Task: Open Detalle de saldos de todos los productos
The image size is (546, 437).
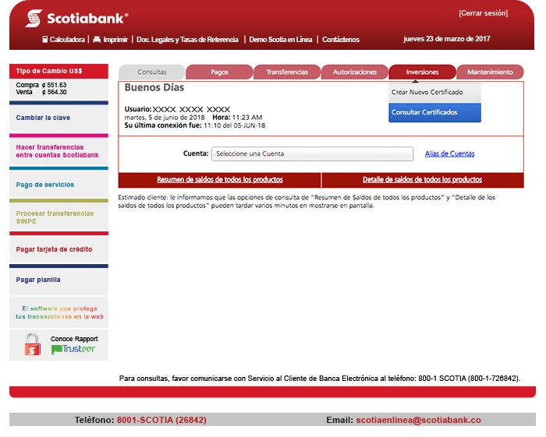Action: (422, 180)
